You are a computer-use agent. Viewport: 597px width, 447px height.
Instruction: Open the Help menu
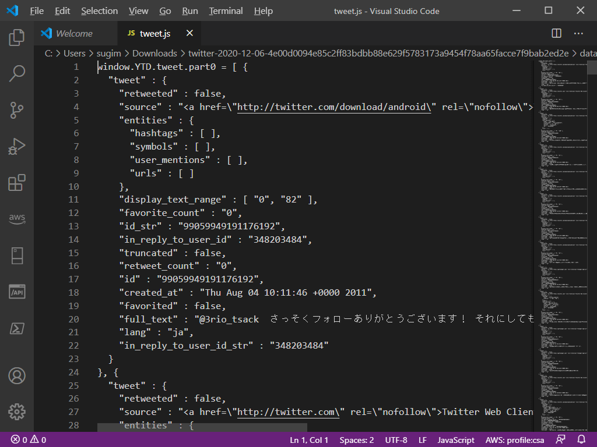[x=264, y=11]
